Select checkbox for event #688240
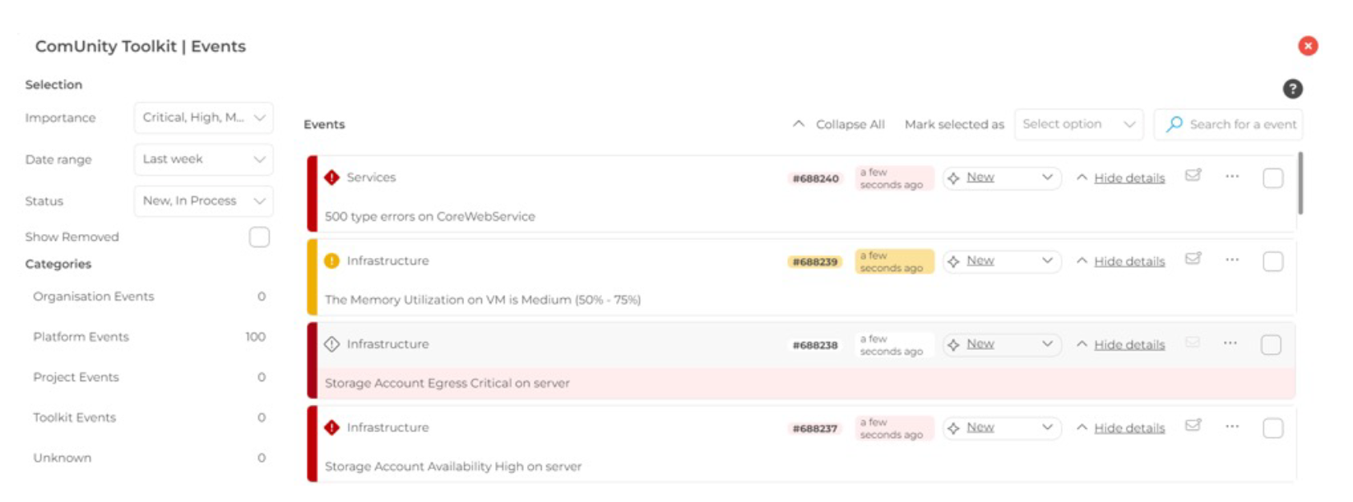This screenshot has height=502, width=1353. (x=1272, y=178)
